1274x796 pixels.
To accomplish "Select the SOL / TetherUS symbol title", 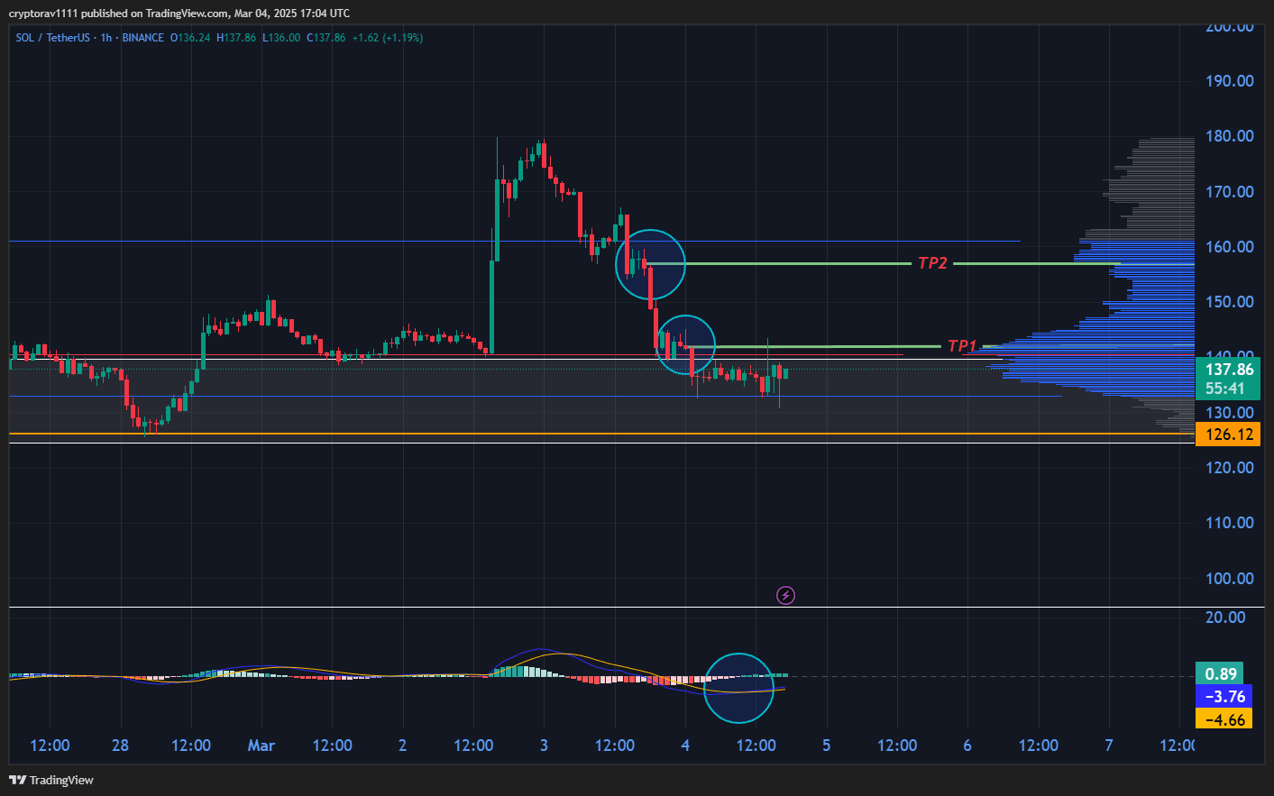I will (53, 38).
